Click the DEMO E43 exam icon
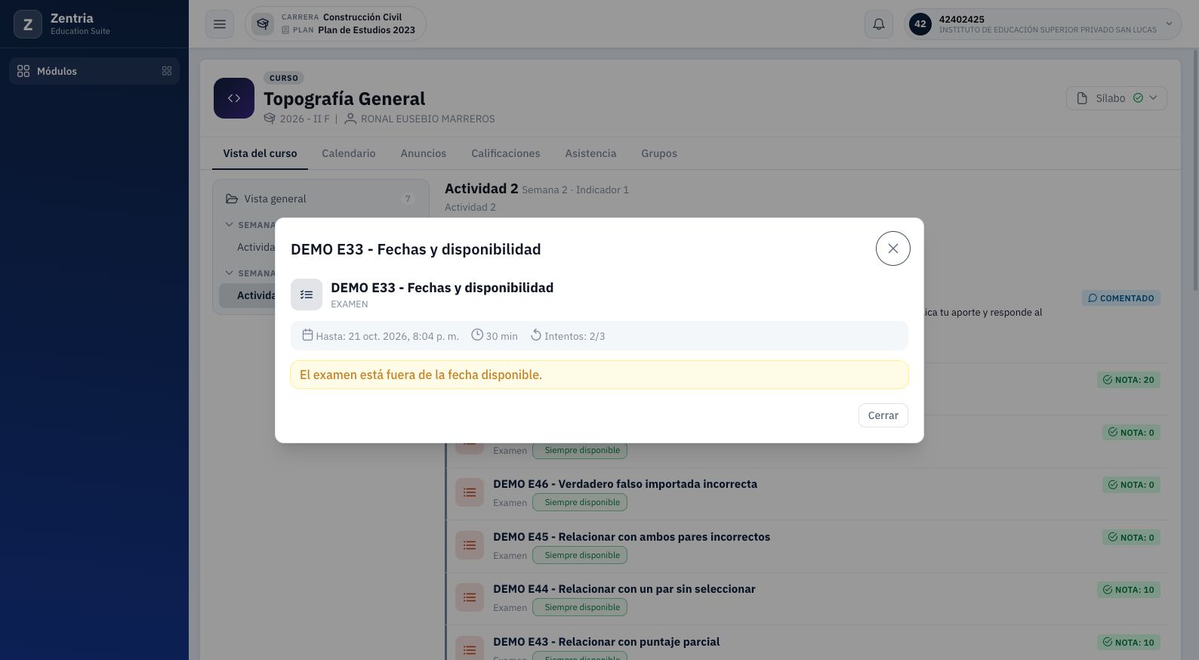Screen dimensions: 1199x660 click(x=470, y=649)
